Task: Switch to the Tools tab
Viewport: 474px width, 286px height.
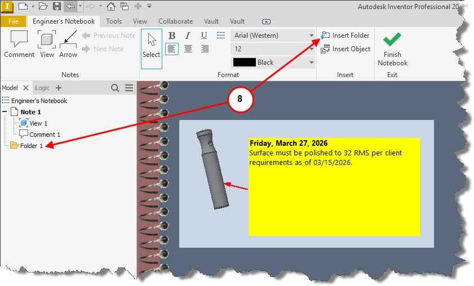Action: [114, 21]
